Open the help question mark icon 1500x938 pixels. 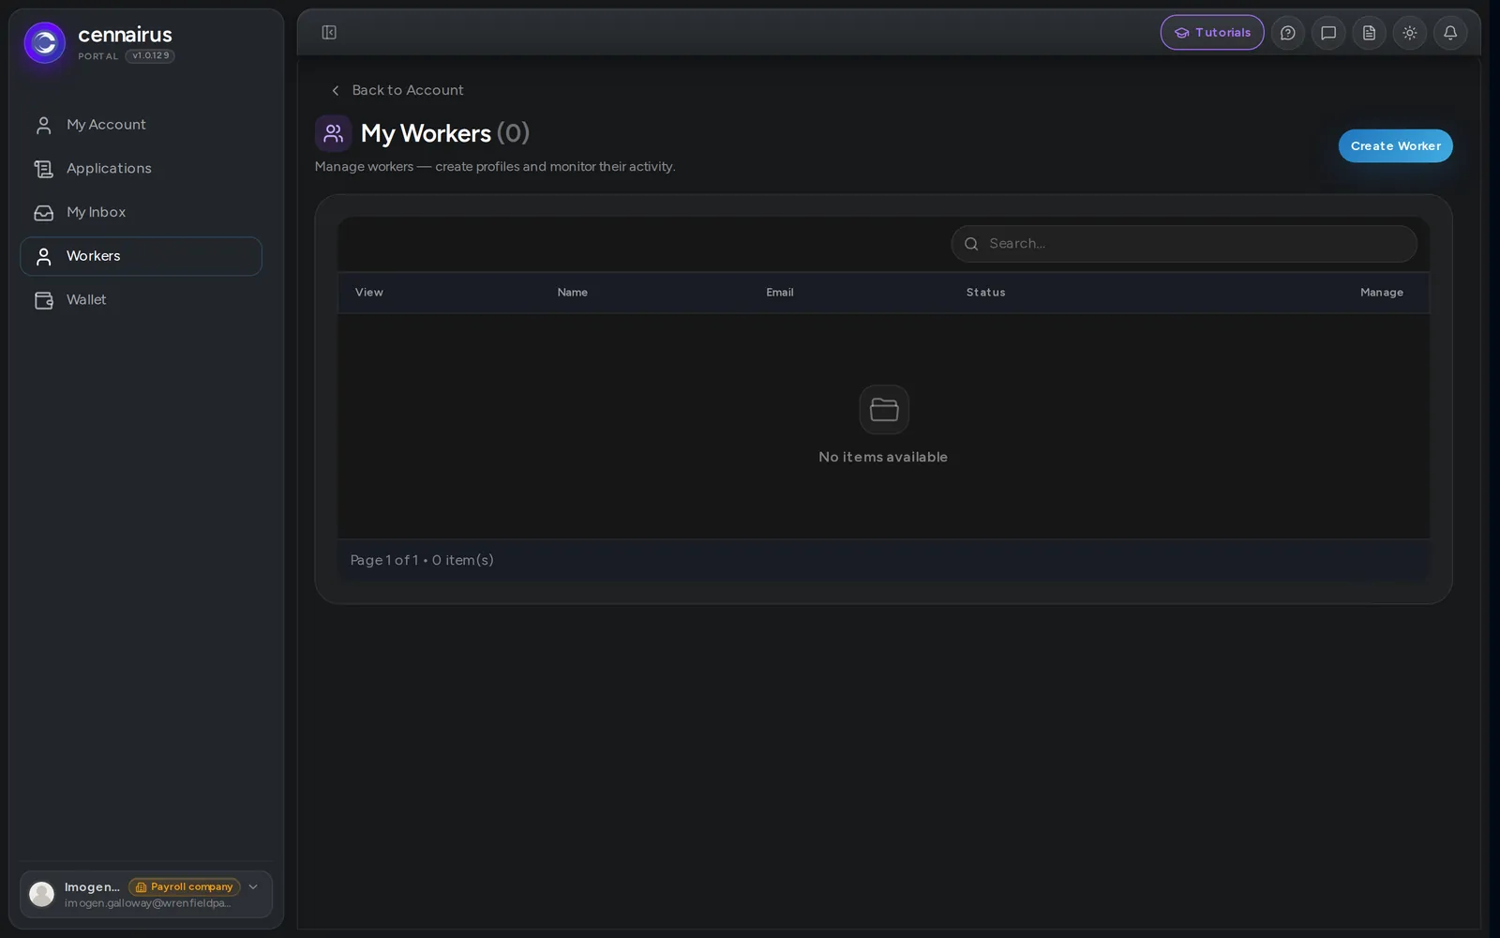coord(1288,33)
